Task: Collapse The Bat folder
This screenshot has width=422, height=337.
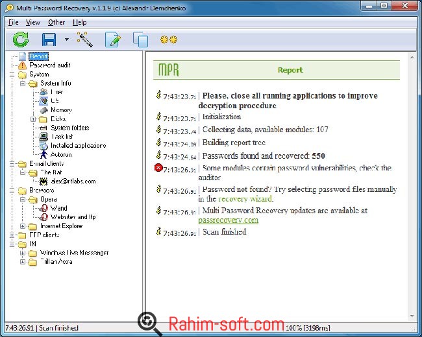Action: [x=23, y=172]
